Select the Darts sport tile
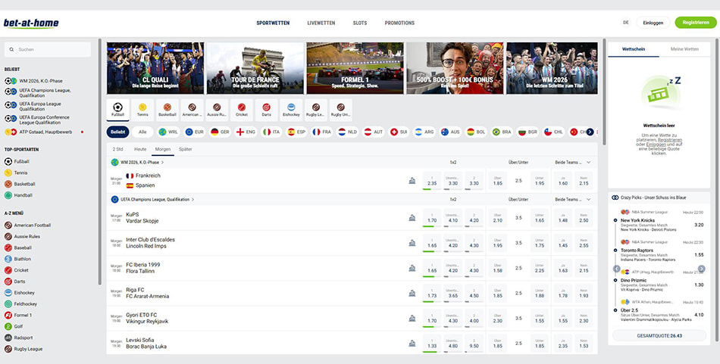This screenshot has height=364, width=720. pyautogui.click(x=266, y=110)
